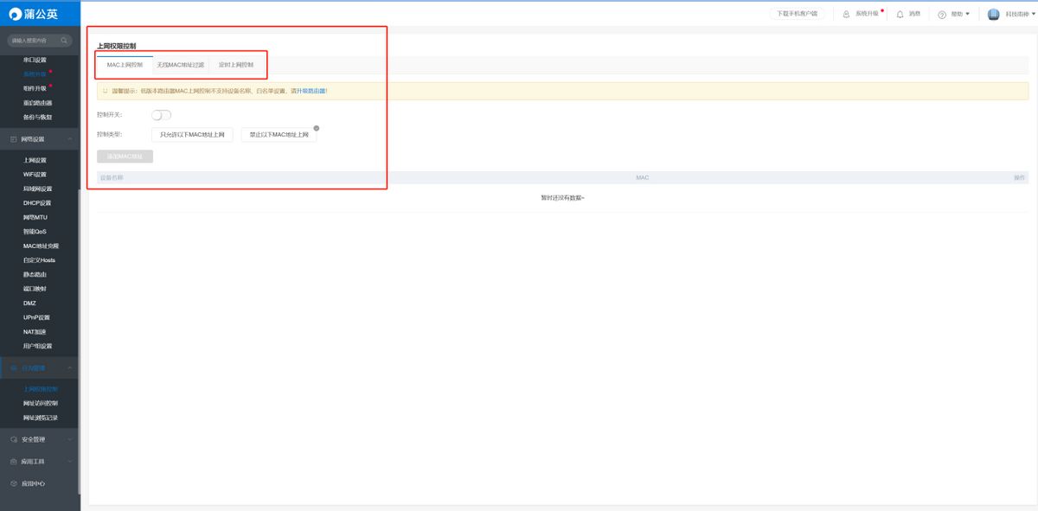Image resolution: width=1038 pixels, height=511 pixels.
Task: Click the help question-mark icon
Action: point(942,15)
